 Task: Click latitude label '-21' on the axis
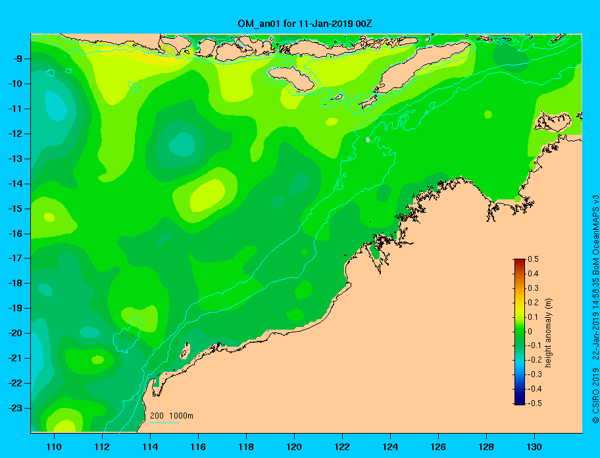click(x=14, y=359)
